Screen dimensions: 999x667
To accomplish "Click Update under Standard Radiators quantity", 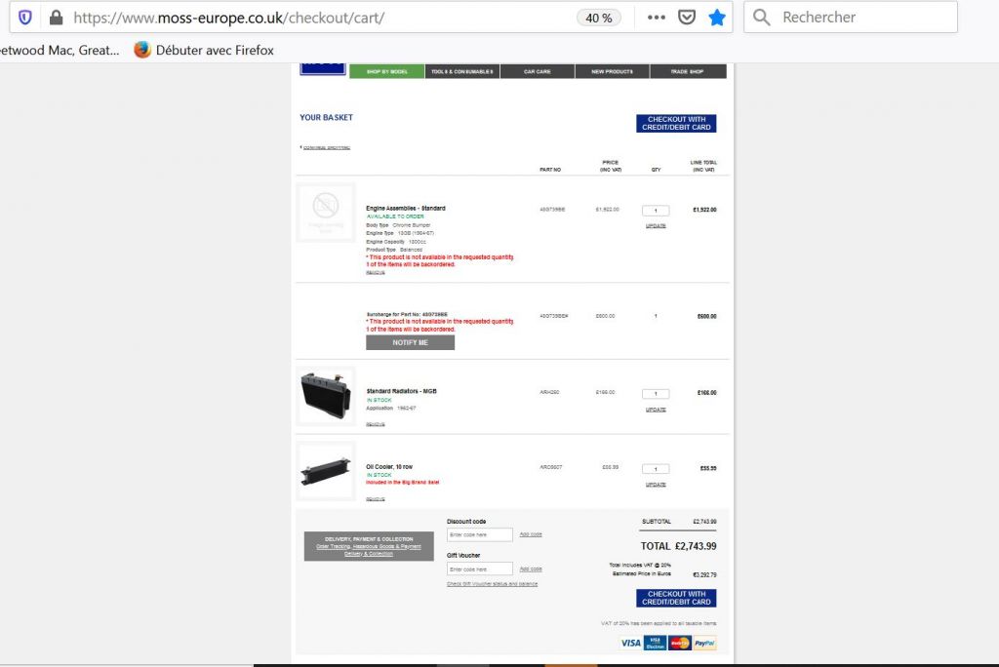I will tap(656, 410).
